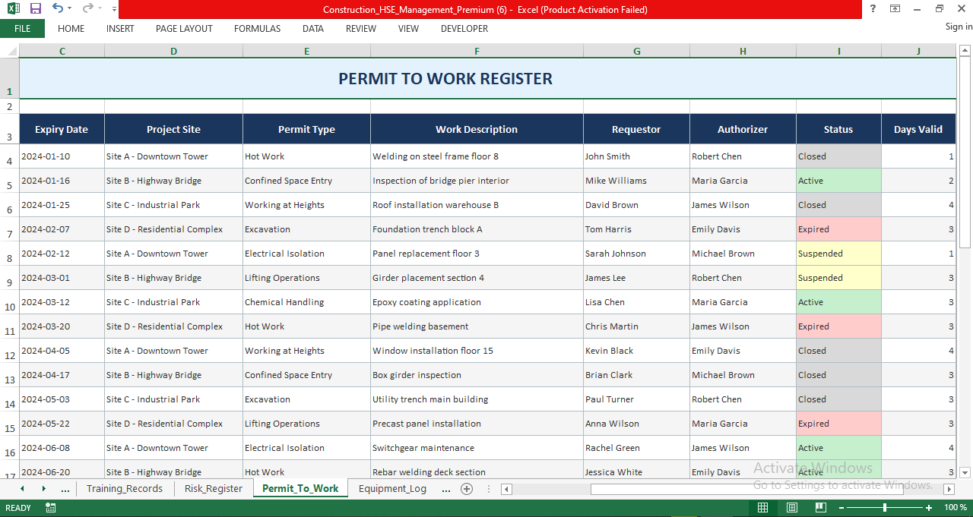This screenshot has width=973, height=517.
Task: Open the FORMULAS tab
Action: coord(257,29)
